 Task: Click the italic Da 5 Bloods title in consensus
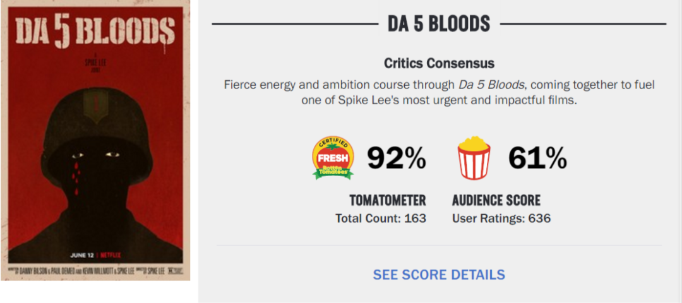(x=491, y=85)
